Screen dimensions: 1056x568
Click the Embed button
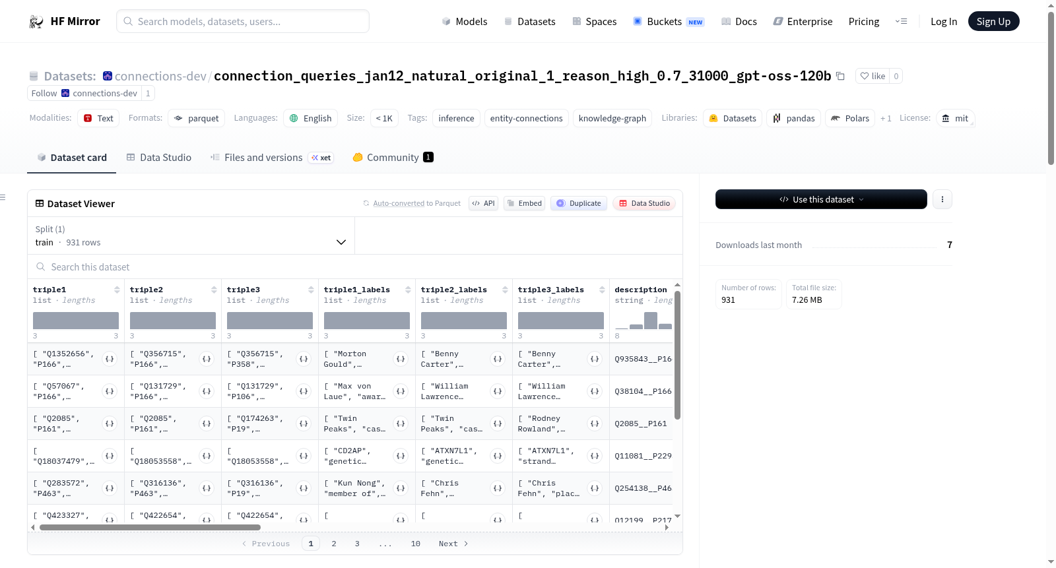(524, 203)
